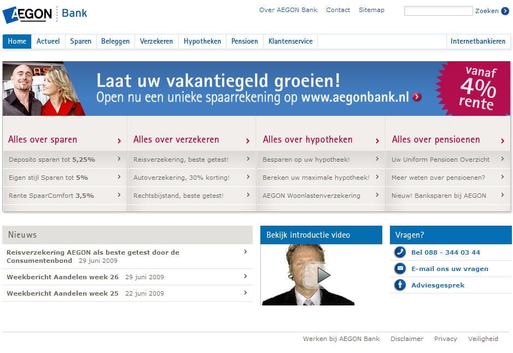The height and width of the screenshot is (353, 513).
Task: Click the chevron on the Eigen stijl Sparen row
Action: point(119,176)
